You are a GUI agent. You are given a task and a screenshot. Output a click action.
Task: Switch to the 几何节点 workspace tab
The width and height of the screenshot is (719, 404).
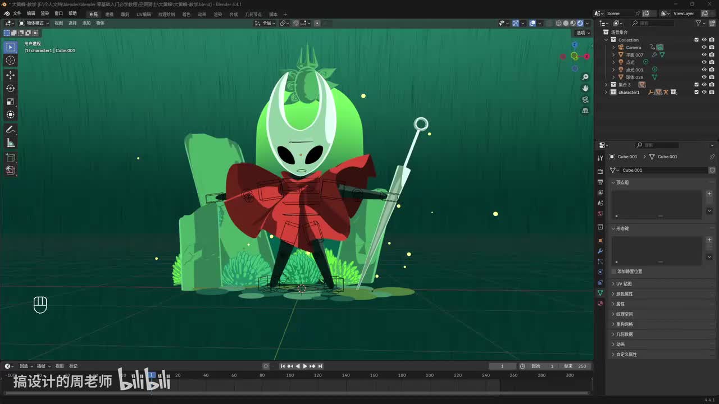pos(253,14)
